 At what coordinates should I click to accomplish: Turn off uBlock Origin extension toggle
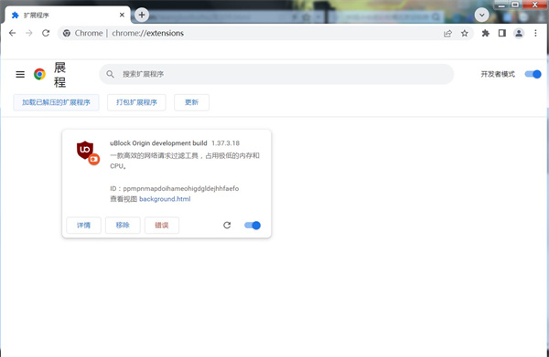pyautogui.click(x=253, y=226)
